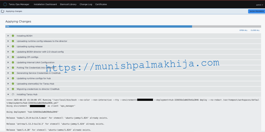Image resolution: width=265 pixels, height=132 pixels.
Task: Open the Certificates page
Action: (x=101, y=4)
